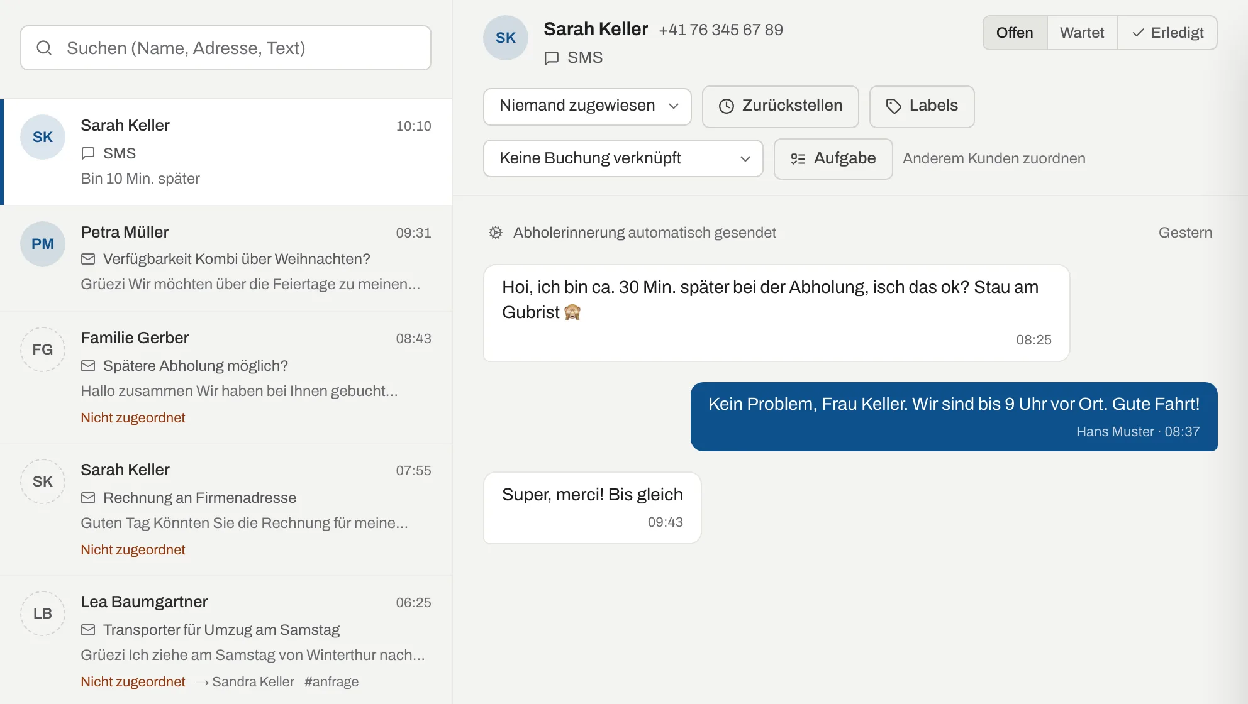Click the SK avatar in the 07:55 row
Image resolution: width=1248 pixels, height=704 pixels.
(43, 481)
